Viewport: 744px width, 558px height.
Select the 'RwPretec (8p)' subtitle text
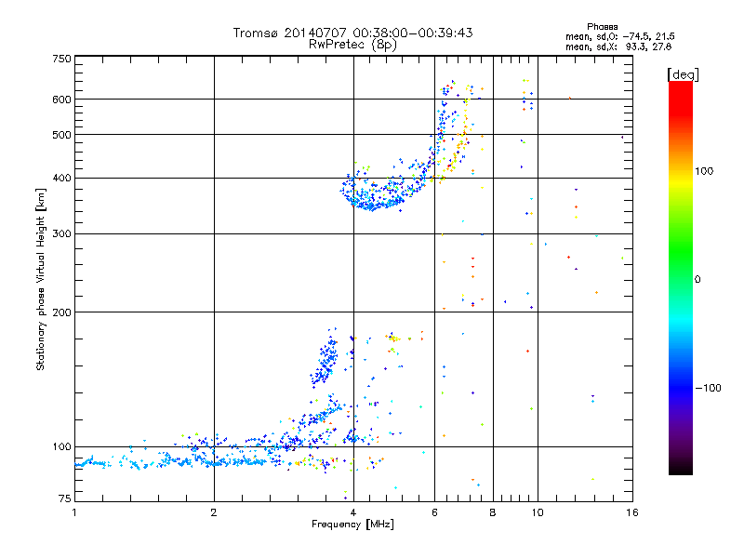coord(352,45)
